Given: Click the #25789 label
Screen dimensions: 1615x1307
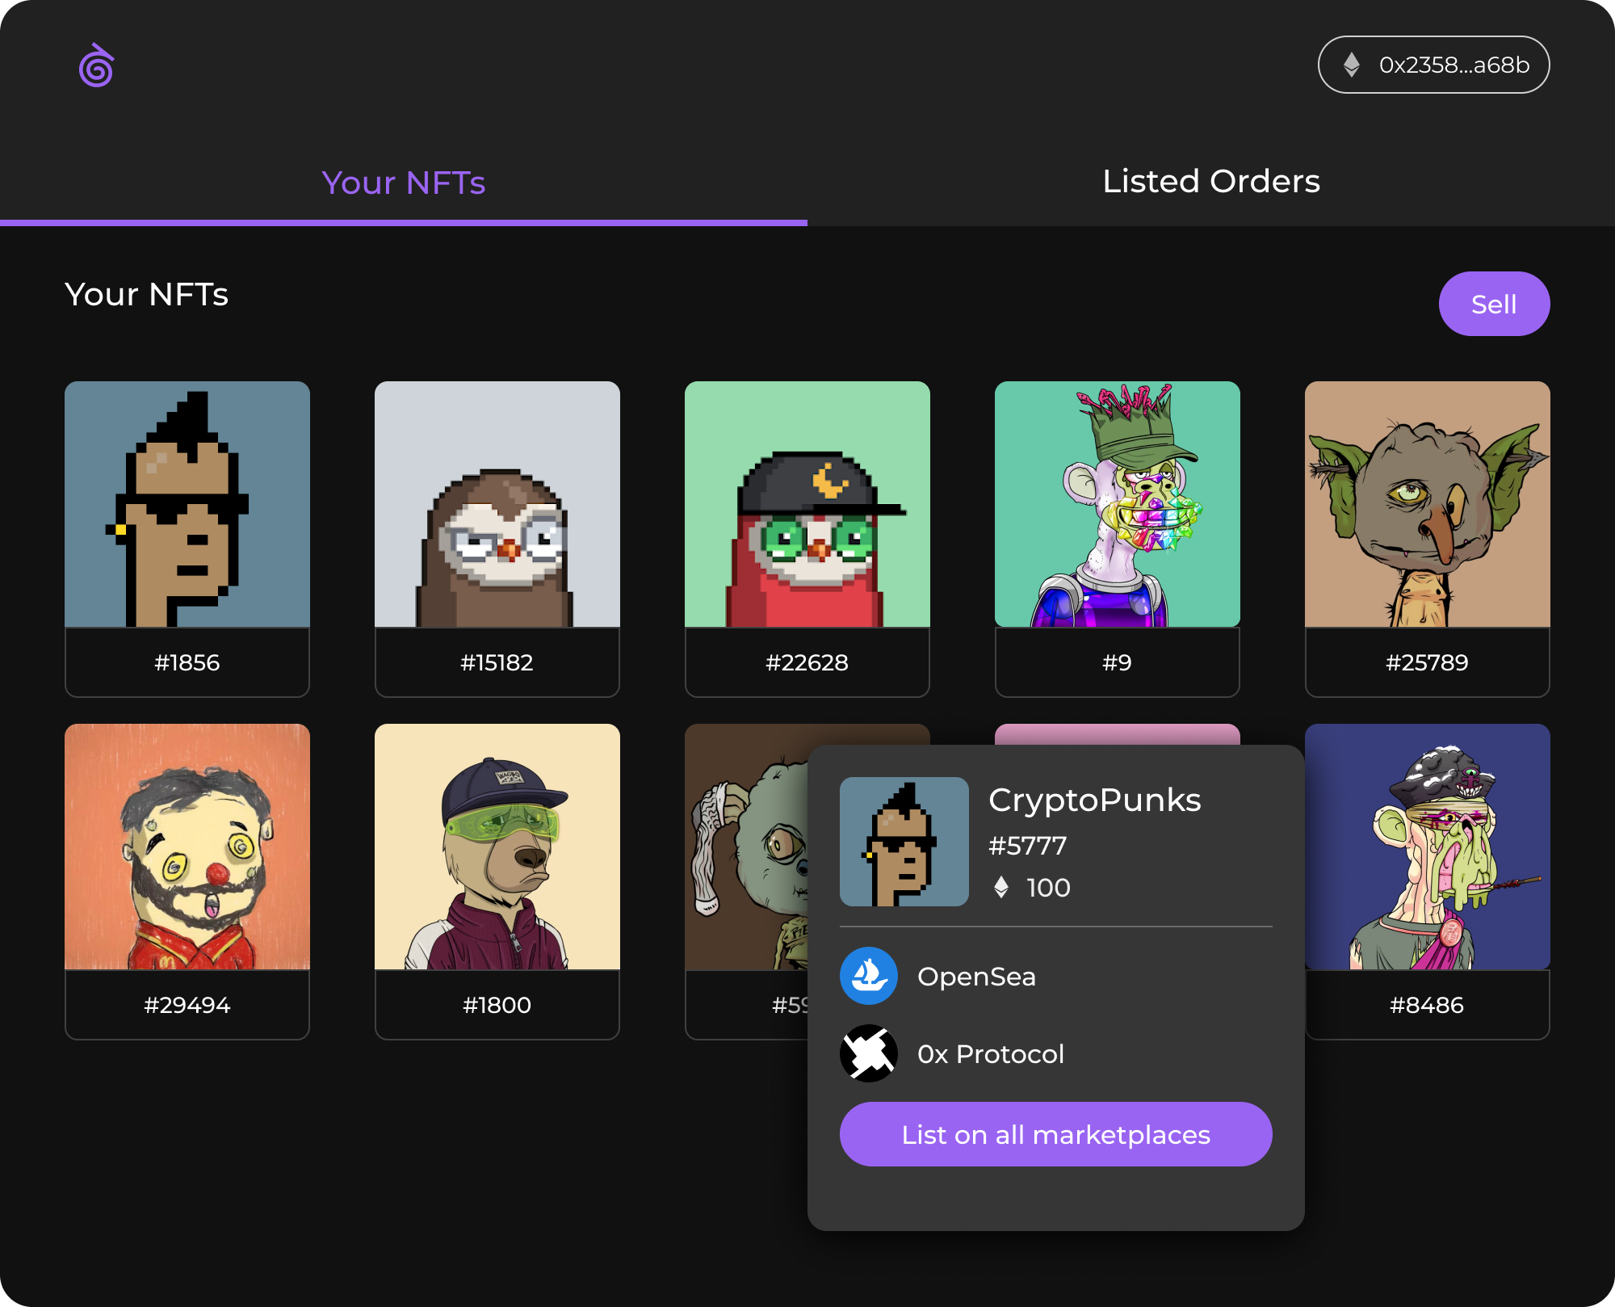Looking at the screenshot, I should pos(1428,663).
